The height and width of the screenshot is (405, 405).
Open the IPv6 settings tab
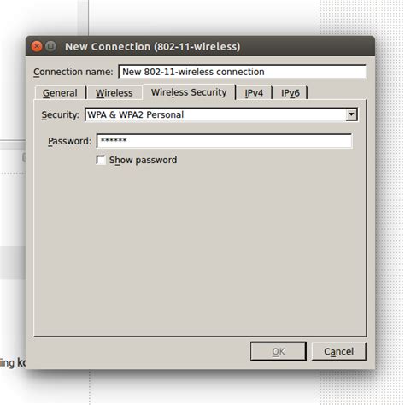(x=291, y=93)
